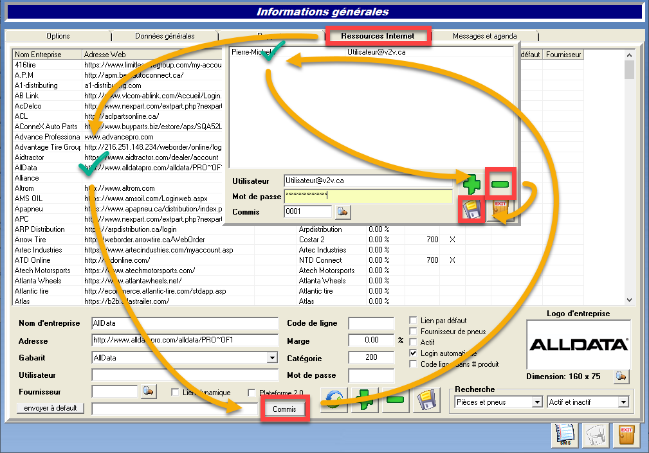Click the logo browse icon beside Dimension 160 x 75
Image resolution: width=649 pixels, height=453 pixels.
coord(621,377)
